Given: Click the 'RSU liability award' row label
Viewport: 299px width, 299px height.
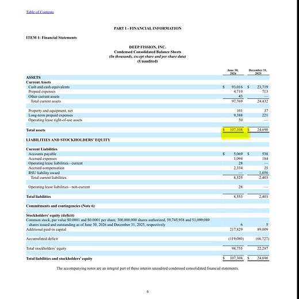Looking at the screenshot, I should (x=44, y=172).
